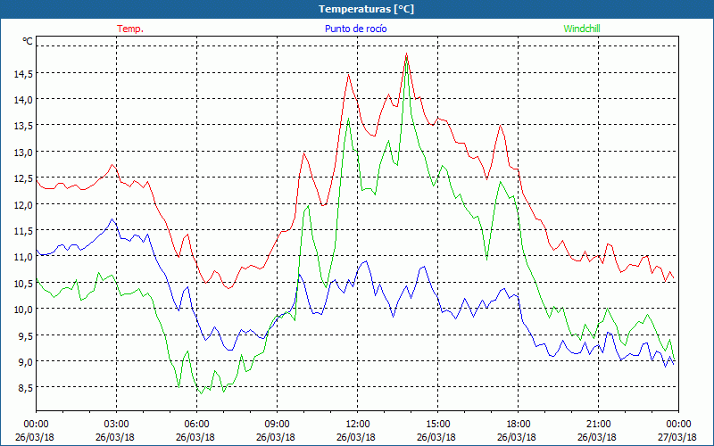Click the 9,5 y-axis value

(x=26, y=335)
